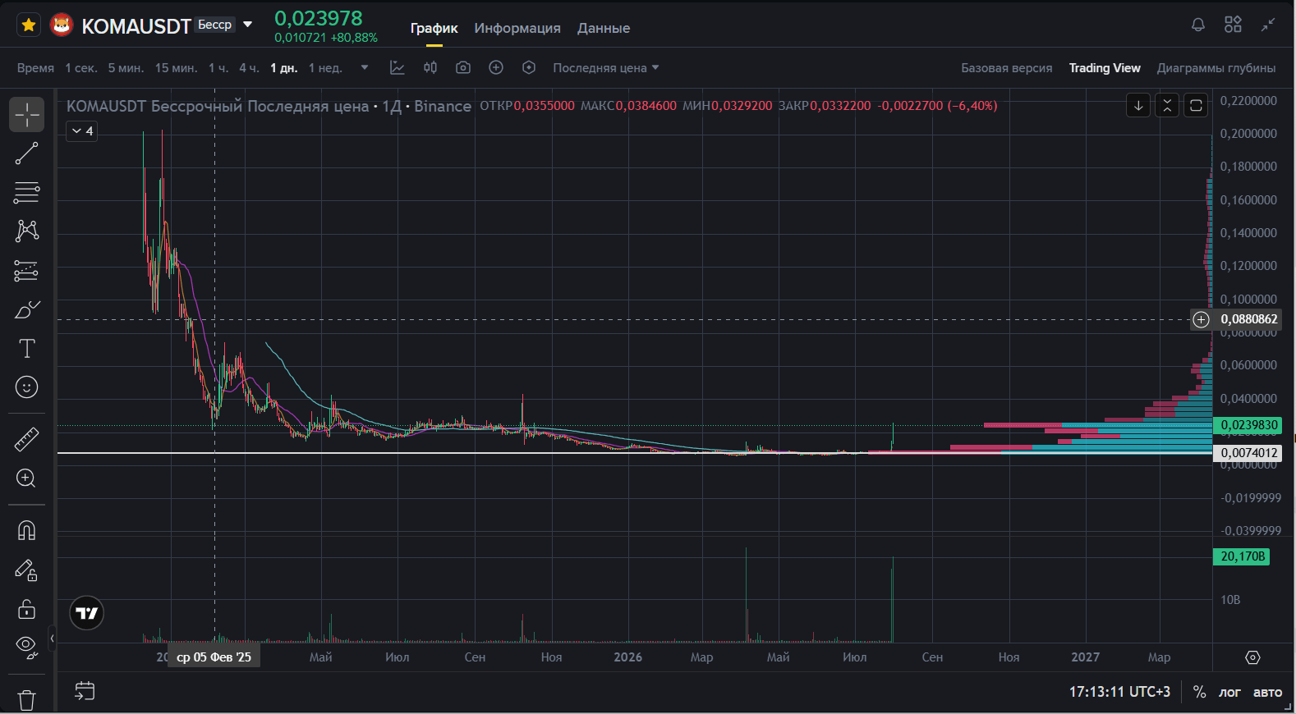Image resolution: width=1296 pixels, height=714 pixels.
Task: Open price scale settings hexagon icon
Action: (x=1252, y=657)
